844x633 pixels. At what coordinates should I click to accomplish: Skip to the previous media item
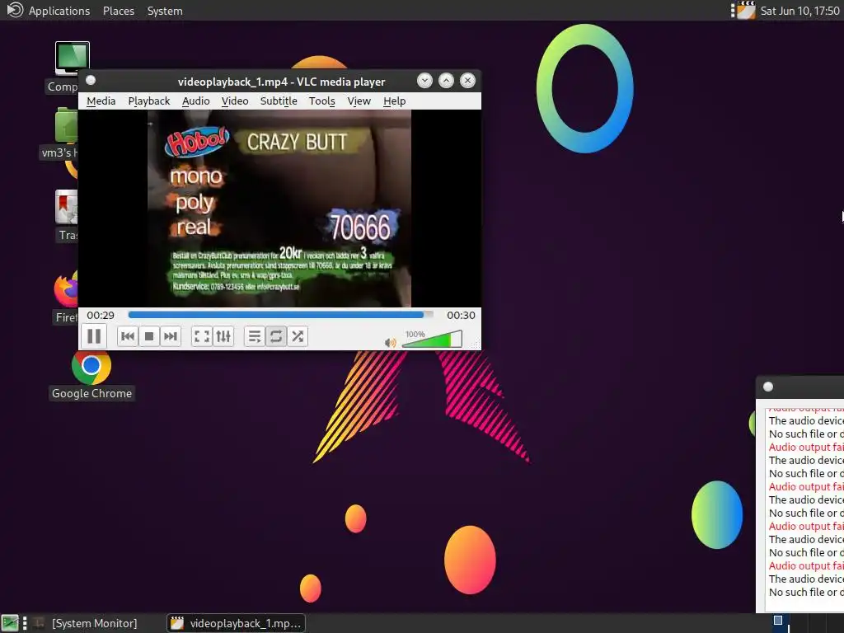point(128,336)
